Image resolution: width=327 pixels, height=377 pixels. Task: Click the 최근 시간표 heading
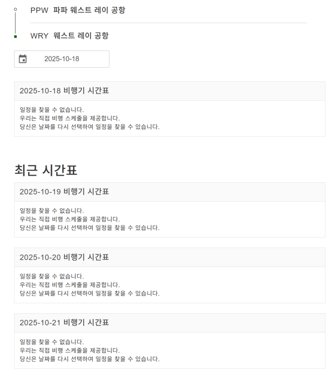click(46, 170)
